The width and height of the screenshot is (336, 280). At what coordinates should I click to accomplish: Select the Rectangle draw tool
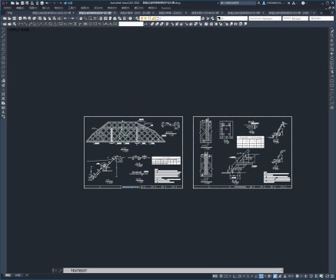3,49
